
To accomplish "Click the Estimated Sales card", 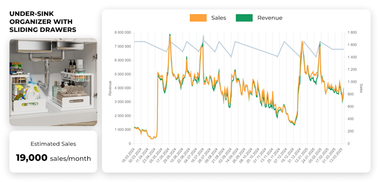I will tap(54, 151).
